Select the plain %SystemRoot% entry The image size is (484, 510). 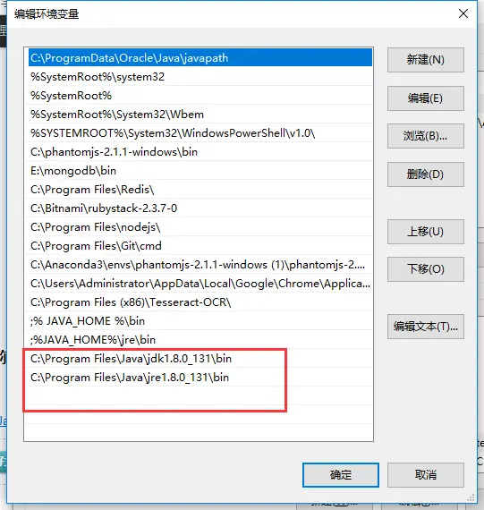(x=200, y=96)
